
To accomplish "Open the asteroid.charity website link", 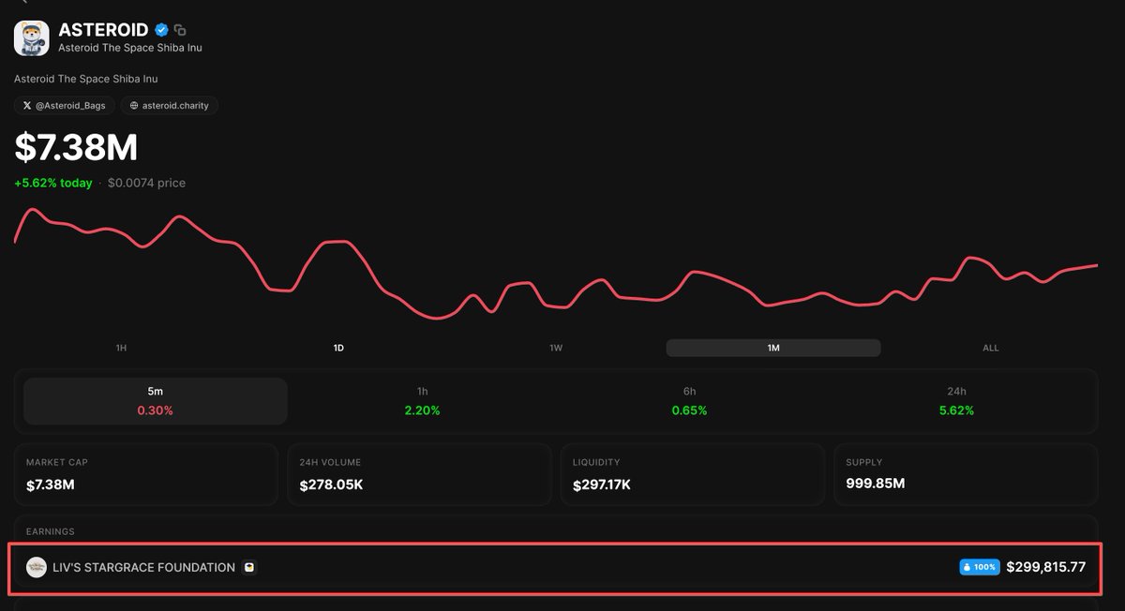I will [x=170, y=106].
